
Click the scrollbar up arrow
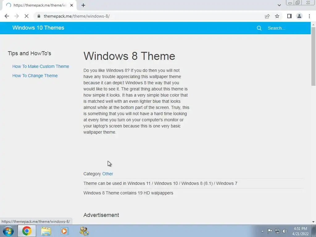tap(314, 24)
